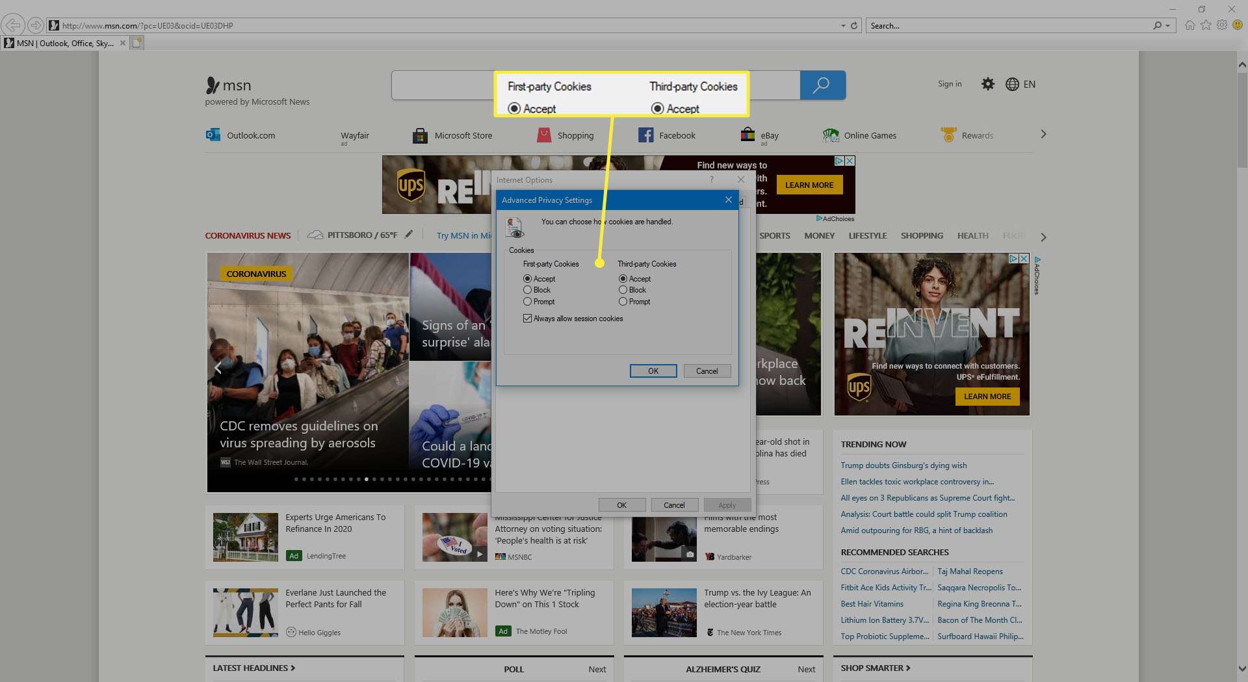Open the browser Home icon
This screenshot has height=682, width=1248.
click(x=1189, y=25)
